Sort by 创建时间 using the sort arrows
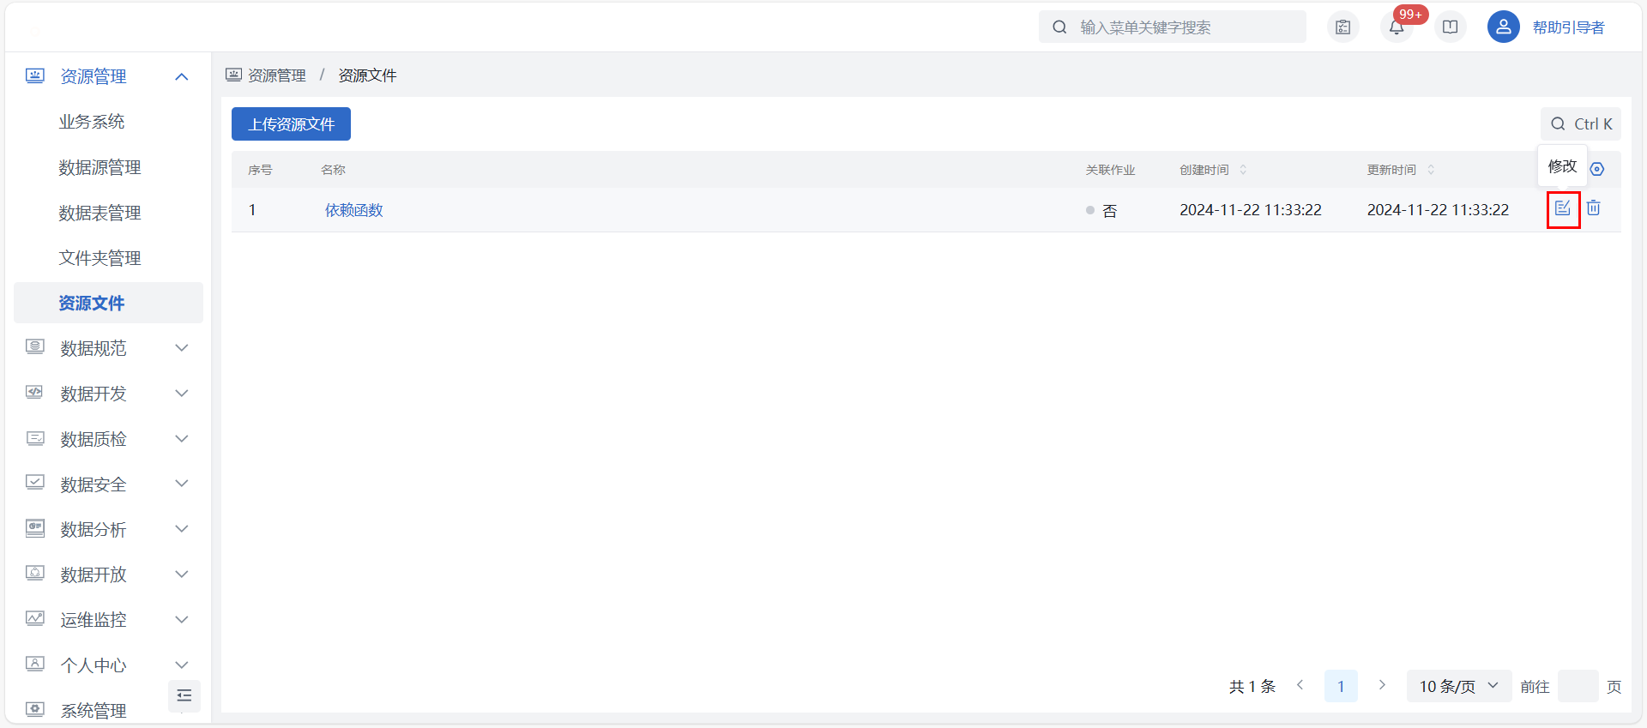1647x728 pixels. click(1243, 170)
